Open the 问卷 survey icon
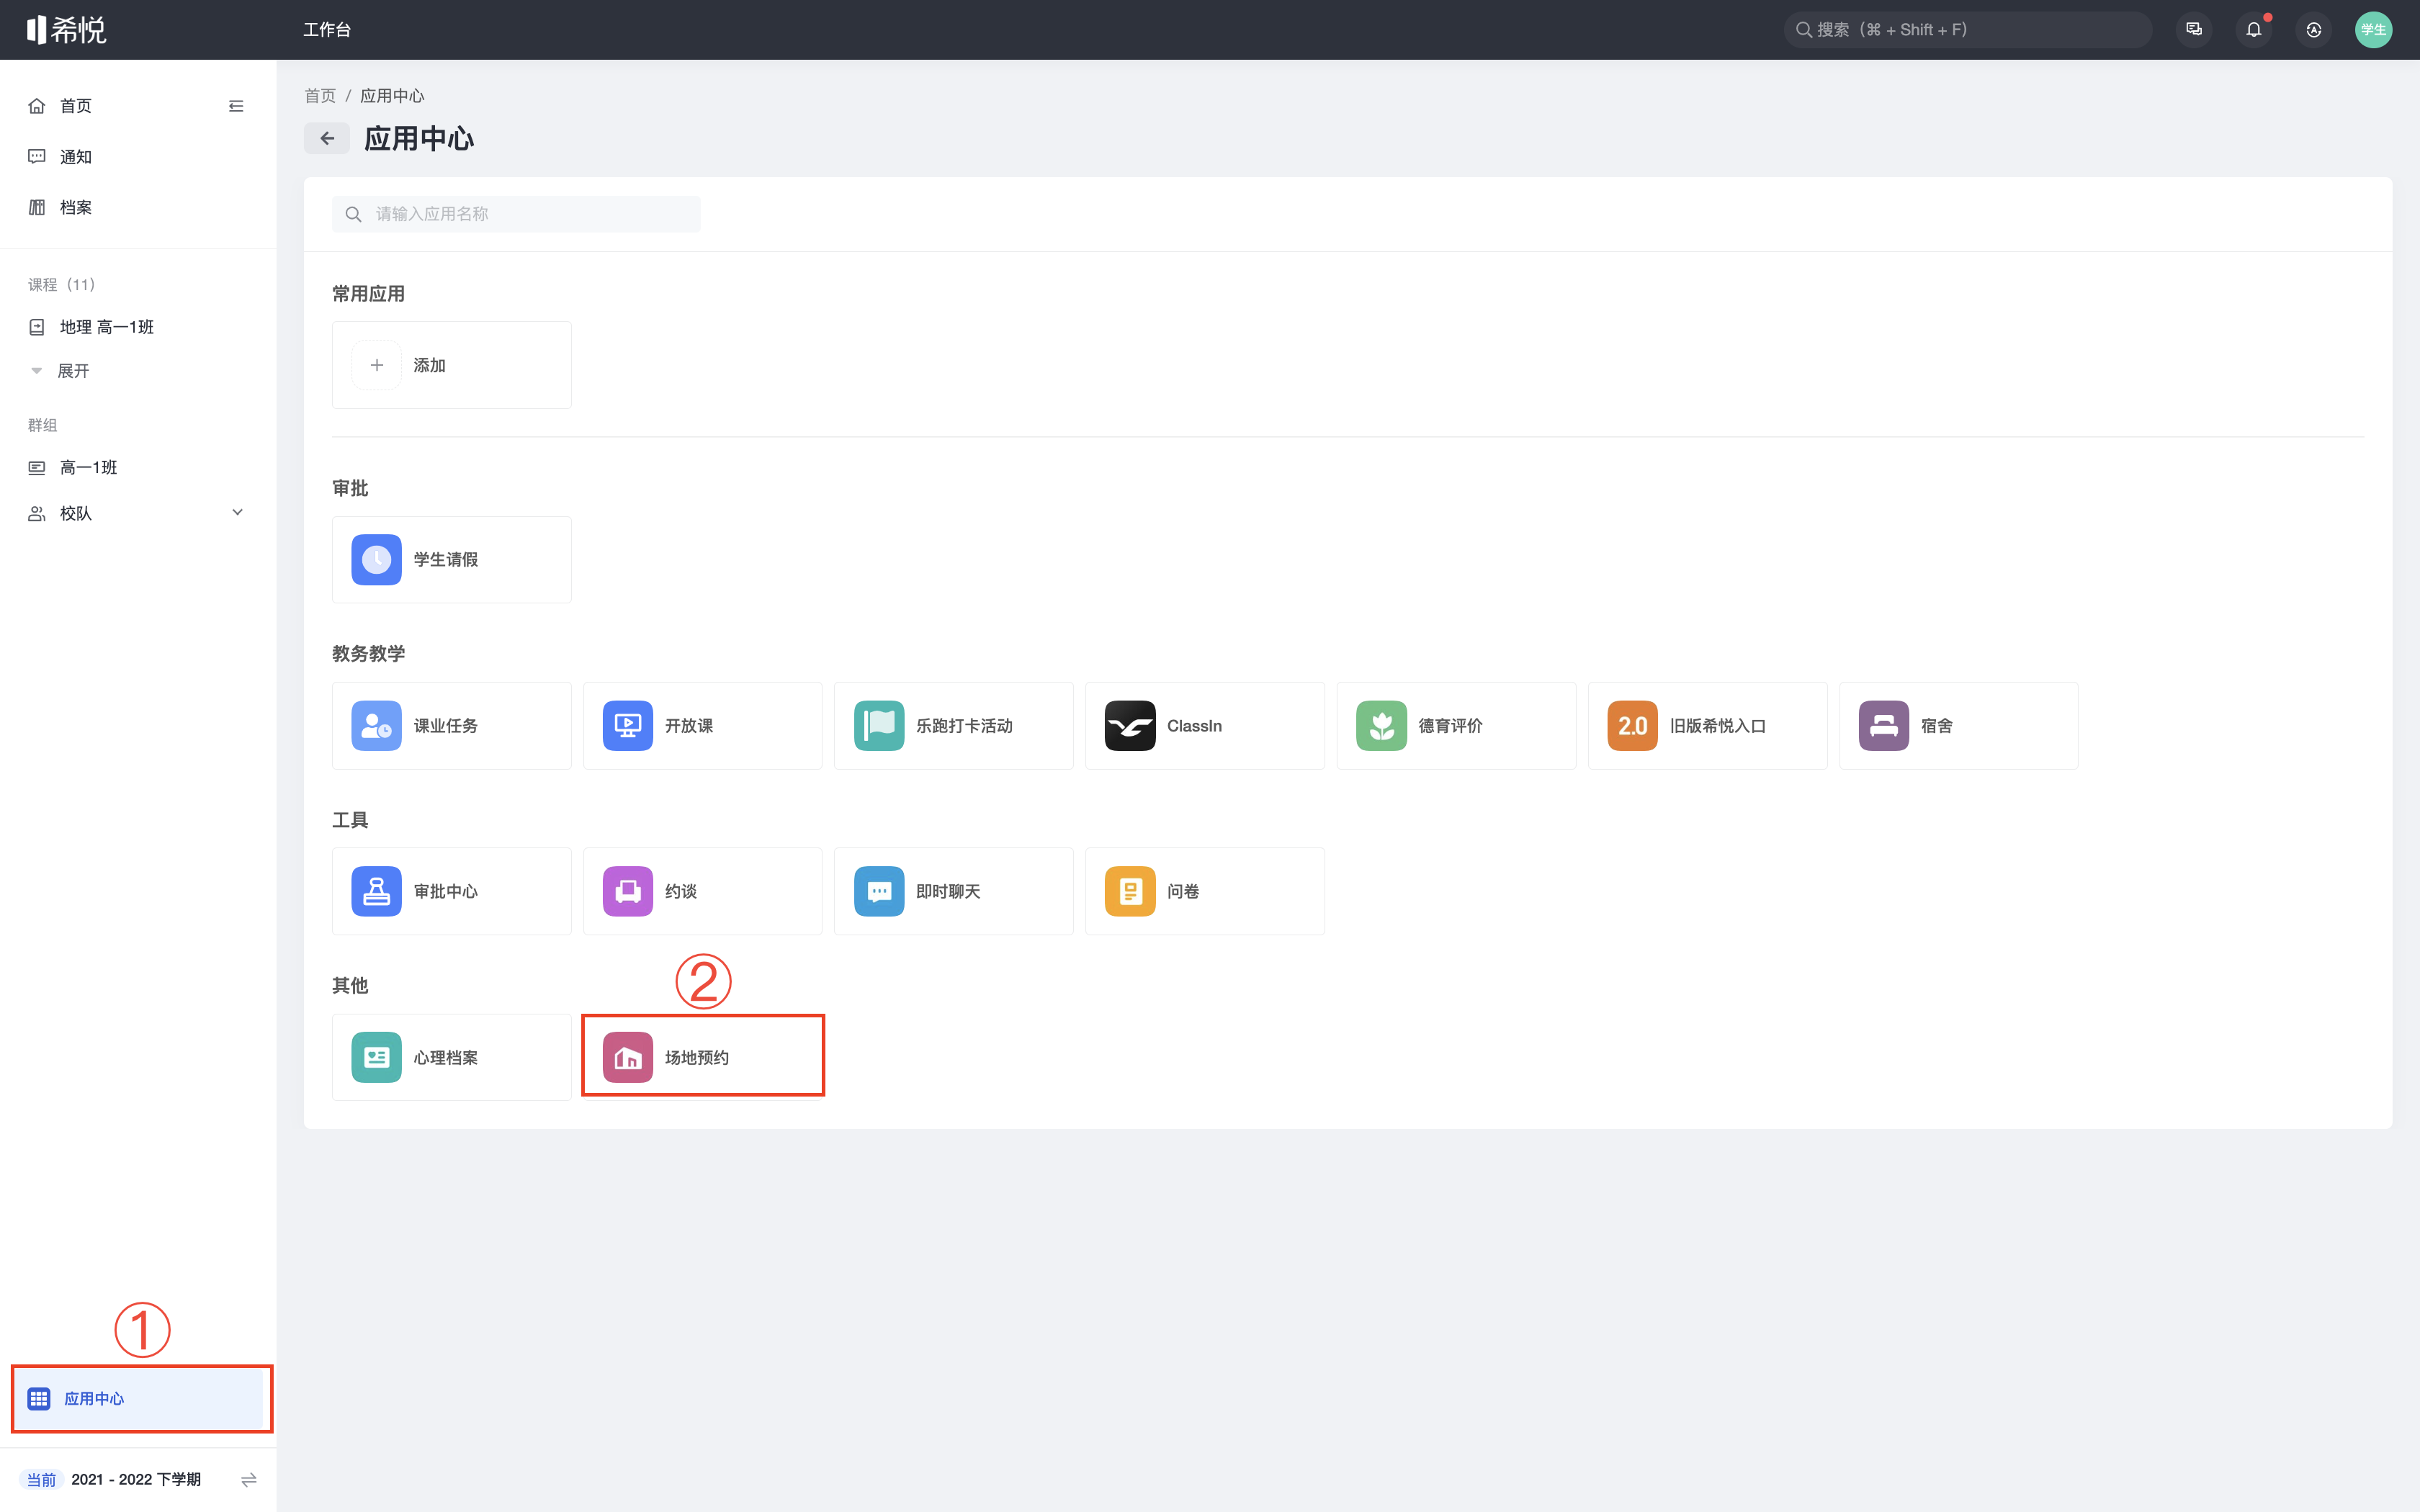The image size is (2420, 1512). 1130,891
